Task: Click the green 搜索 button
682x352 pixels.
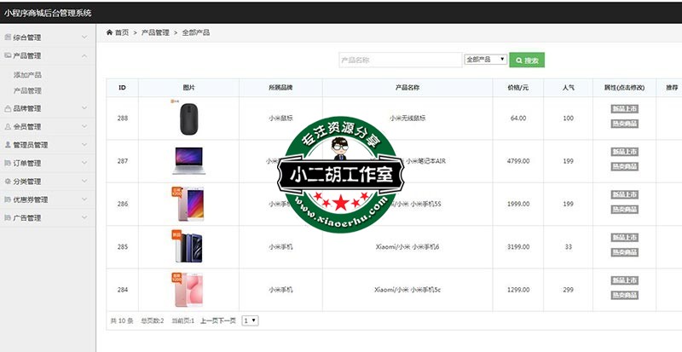Action: 527,61
